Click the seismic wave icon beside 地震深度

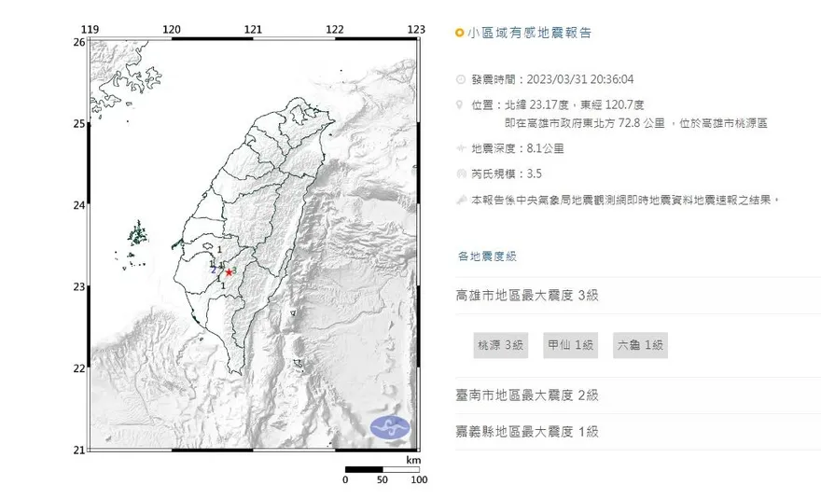[460, 147]
